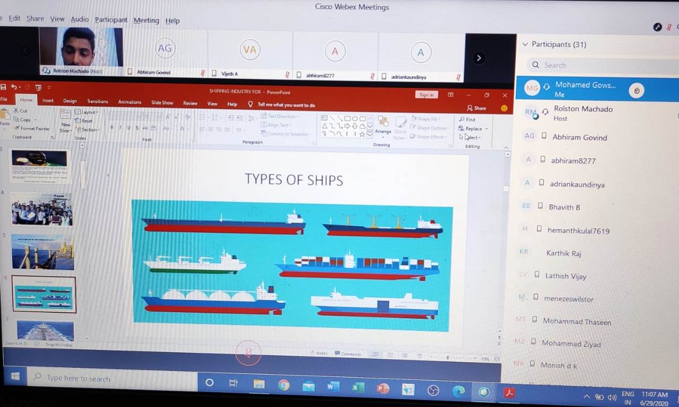Collapse the Participants (31) panel

tap(526, 45)
